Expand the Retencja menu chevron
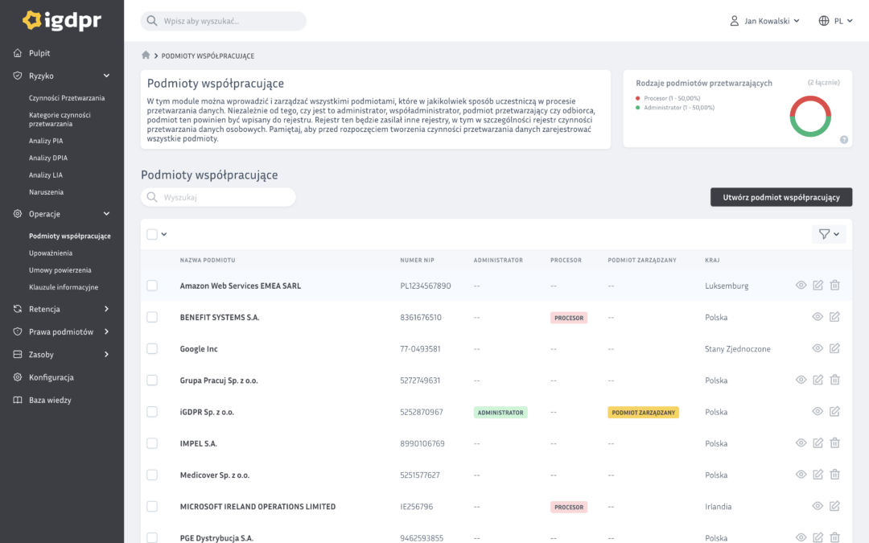Screen dimensions: 869x543 (106, 309)
